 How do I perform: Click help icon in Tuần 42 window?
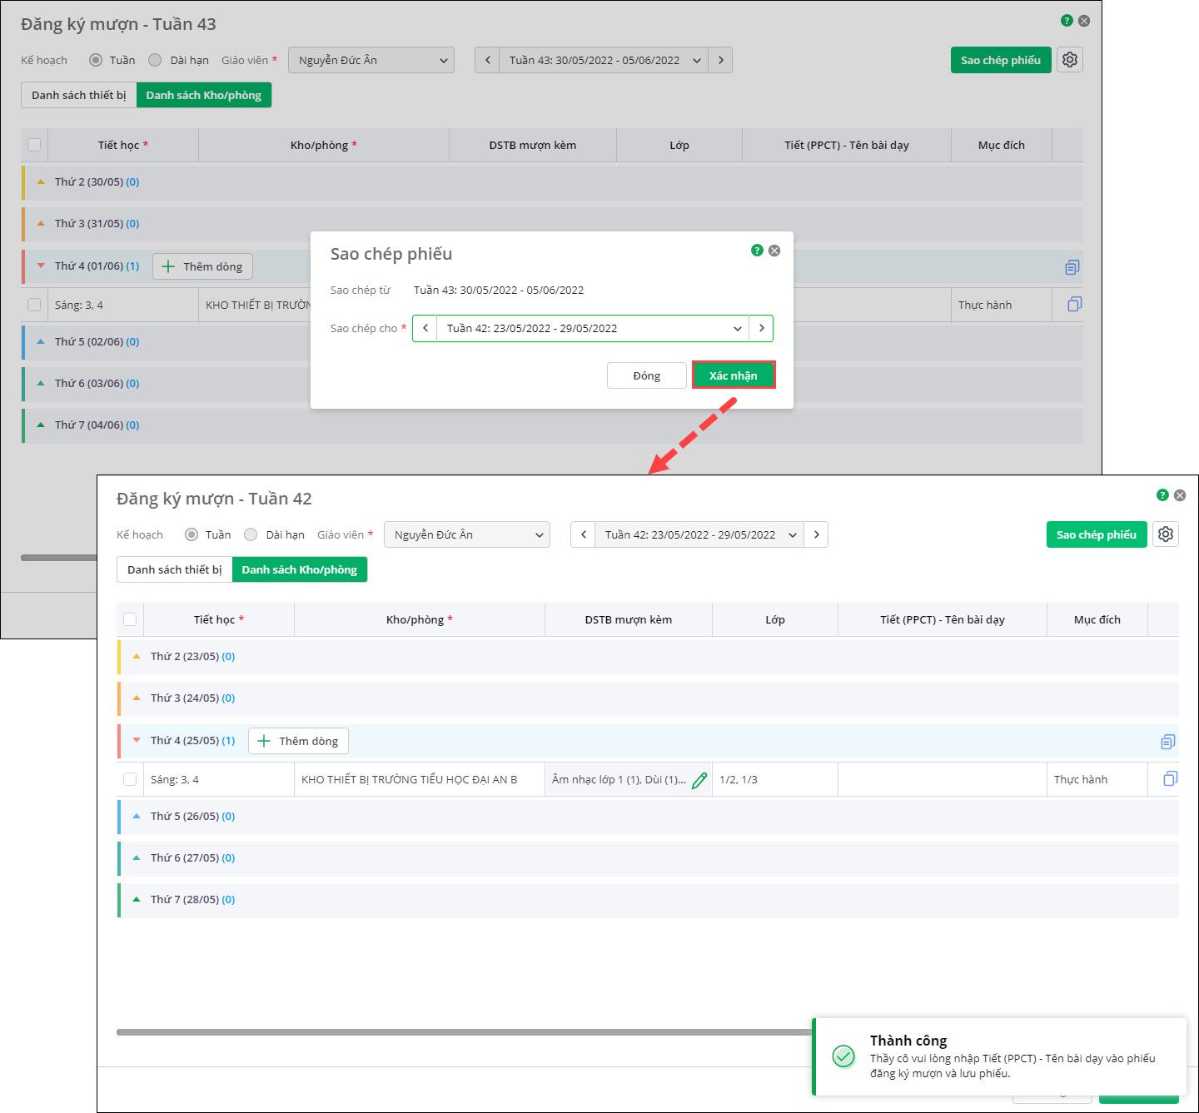(x=1162, y=495)
